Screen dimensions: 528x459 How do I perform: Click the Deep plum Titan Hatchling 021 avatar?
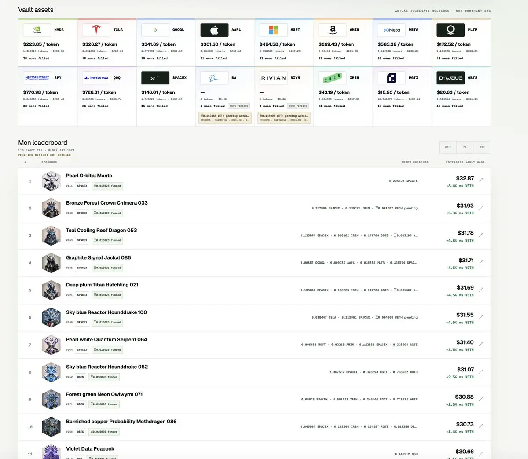coord(51,290)
